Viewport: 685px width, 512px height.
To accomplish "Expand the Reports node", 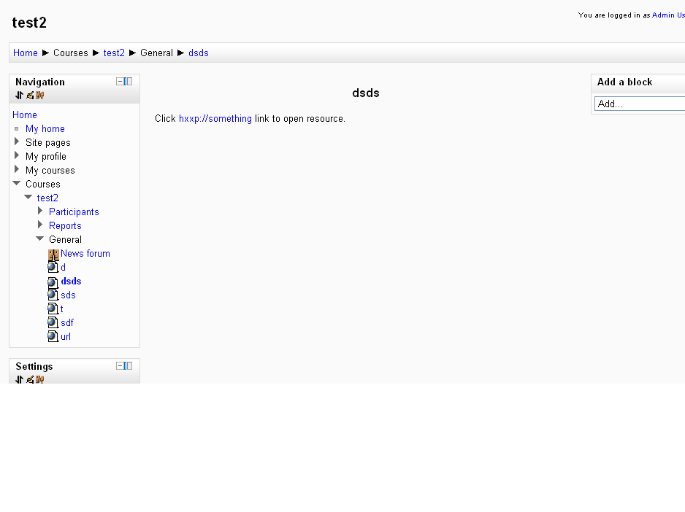I will 40,225.
